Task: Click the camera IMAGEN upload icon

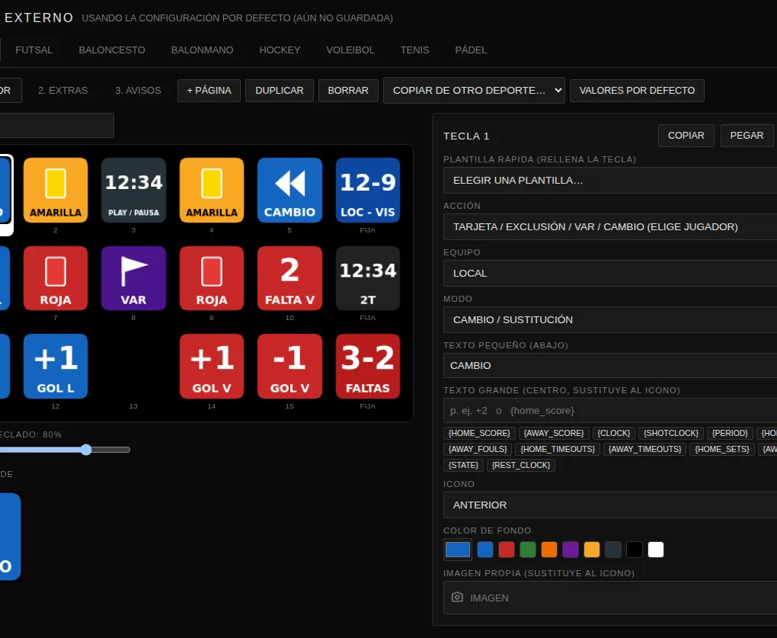Action: point(457,597)
